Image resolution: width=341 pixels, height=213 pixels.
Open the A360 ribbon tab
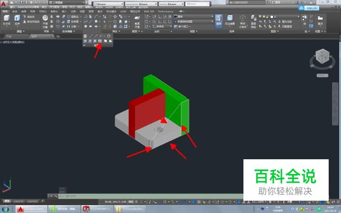pyautogui.click(x=123, y=11)
